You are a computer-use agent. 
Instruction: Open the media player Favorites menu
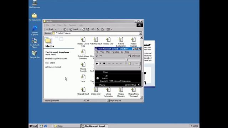pyautogui.click(x=115, y=52)
